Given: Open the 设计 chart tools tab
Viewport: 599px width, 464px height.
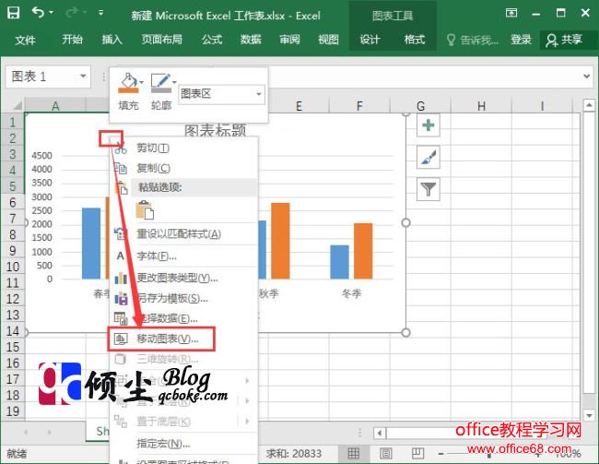Looking at the screenshot, I should 370,40.
